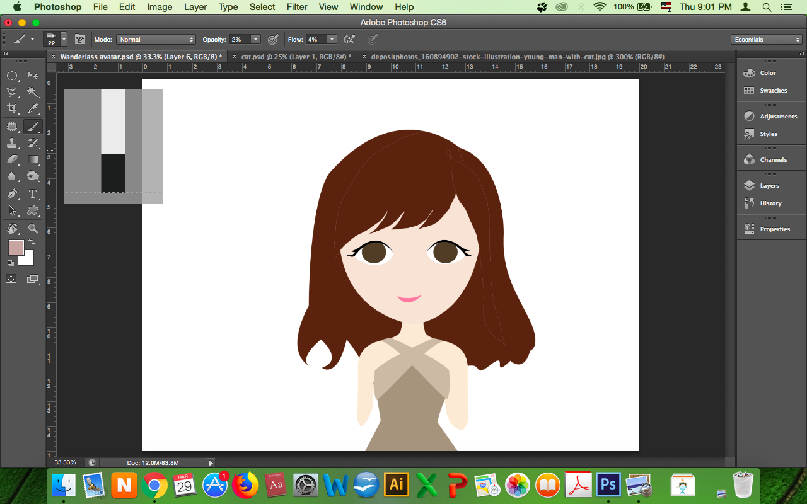Click the zoom percentage field 33.33%

click(x=66, y=462)
